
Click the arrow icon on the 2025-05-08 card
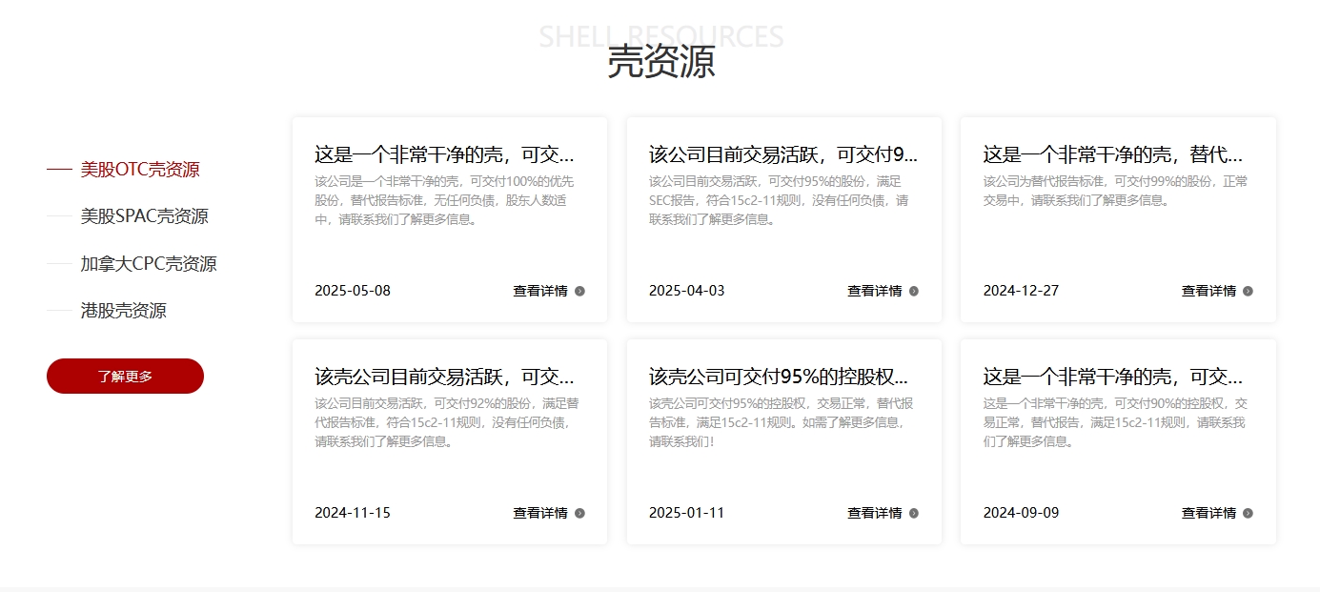pos(579,292)
